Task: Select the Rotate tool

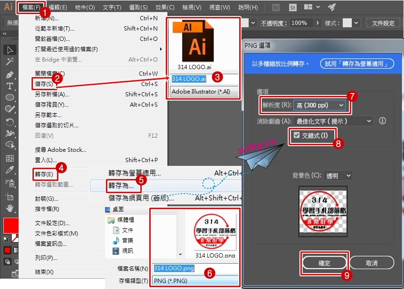Action: tap(10, 122)
